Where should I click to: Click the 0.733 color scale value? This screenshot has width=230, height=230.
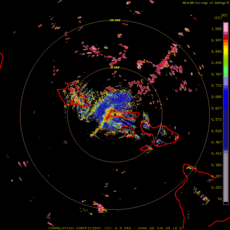(x=216, y=86)
